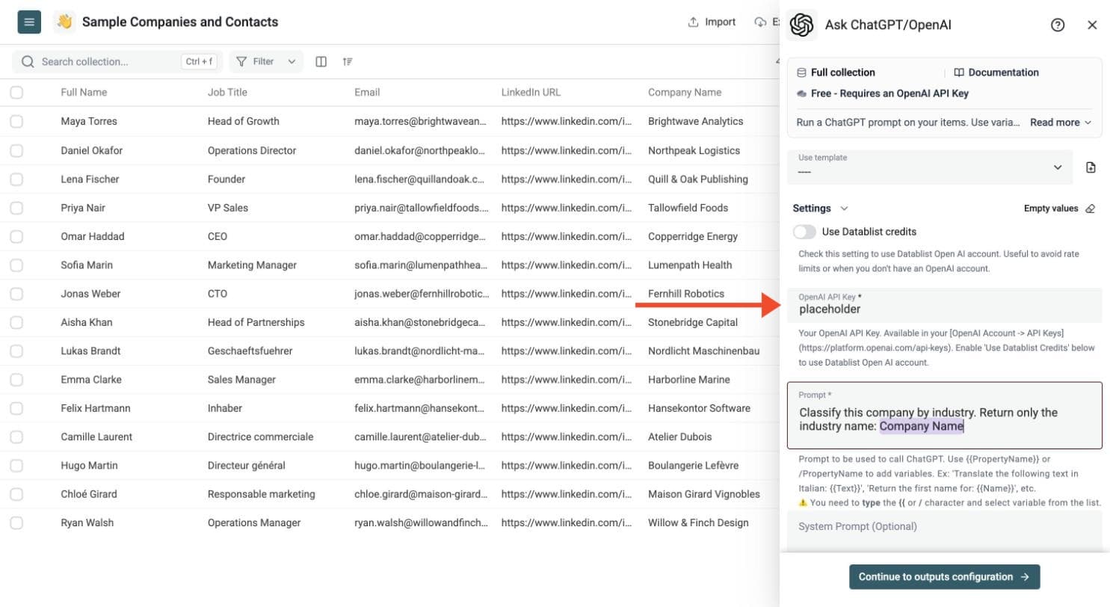Close the Ask ChatGPT/OpenAI panel
This screenshot has width=1110, height=607.
click(x=1092, y=25)
